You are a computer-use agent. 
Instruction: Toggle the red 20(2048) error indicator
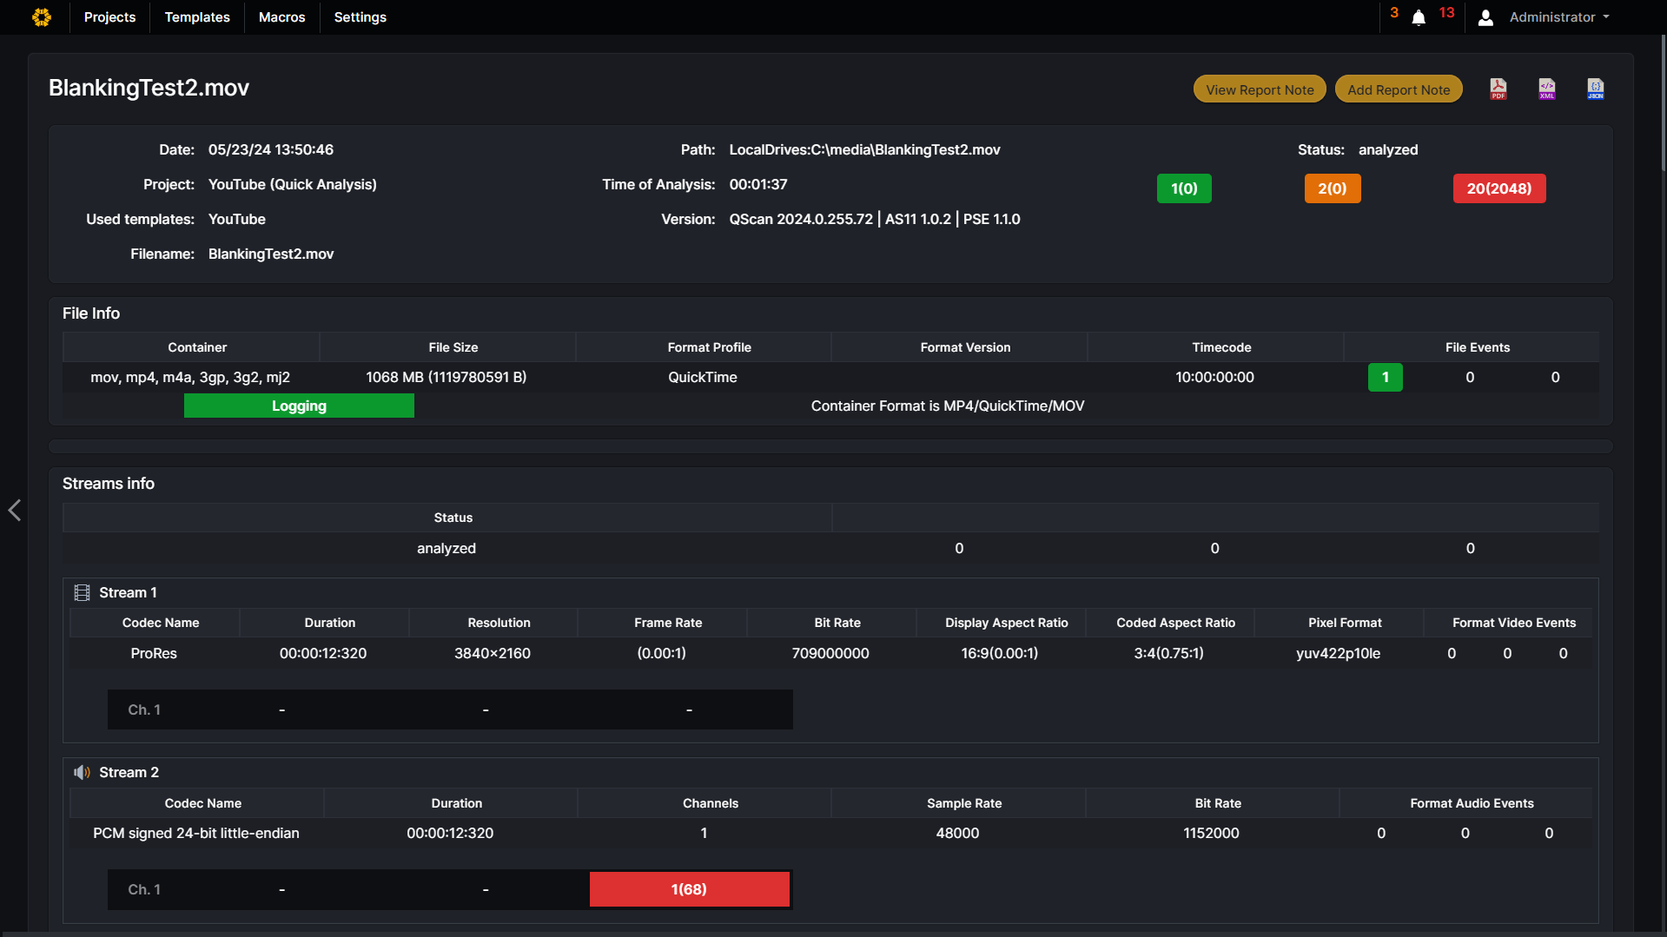(1499, 188)
